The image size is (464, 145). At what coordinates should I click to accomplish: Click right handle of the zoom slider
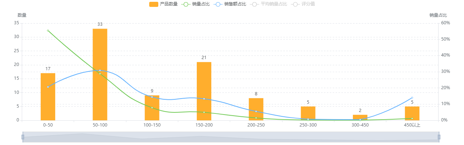[439, 137]
